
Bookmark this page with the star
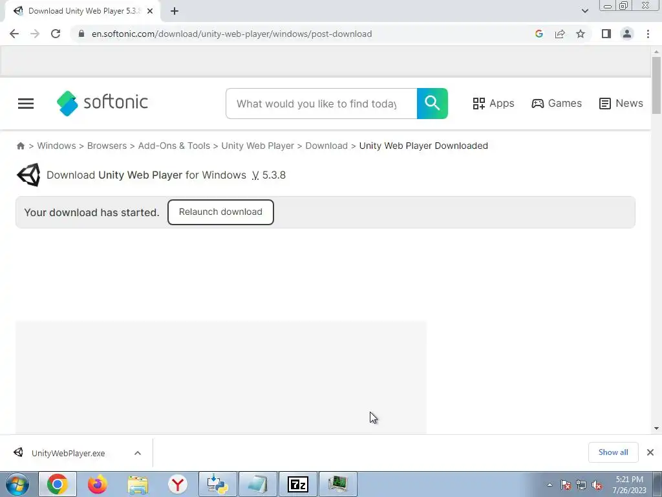581,34
